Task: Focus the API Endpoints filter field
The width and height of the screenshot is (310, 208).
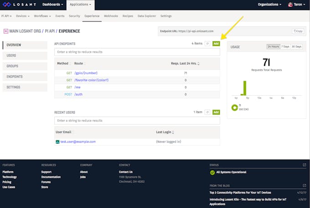Action: [x=137, y=52]
